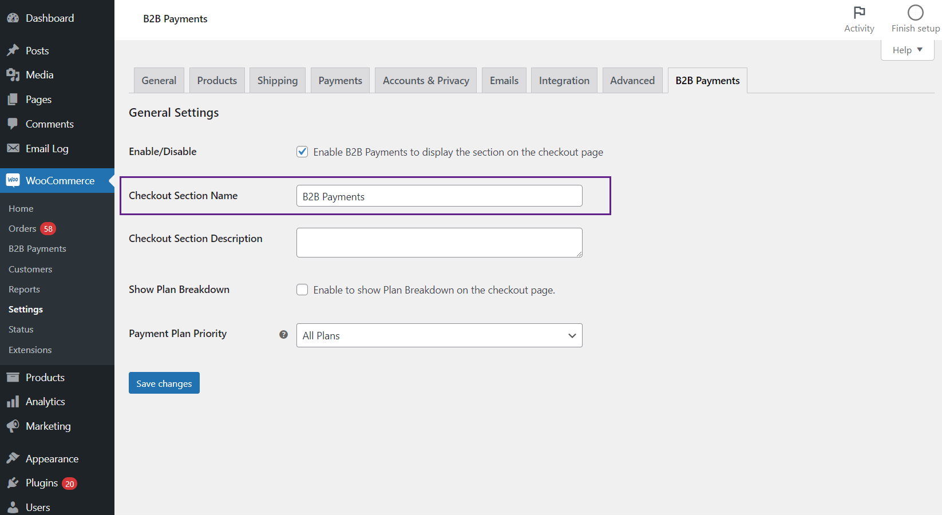Viewport: 942px width, 515px height.
Task: Click the WooCommerce logo icon
Action: (13, 180)
